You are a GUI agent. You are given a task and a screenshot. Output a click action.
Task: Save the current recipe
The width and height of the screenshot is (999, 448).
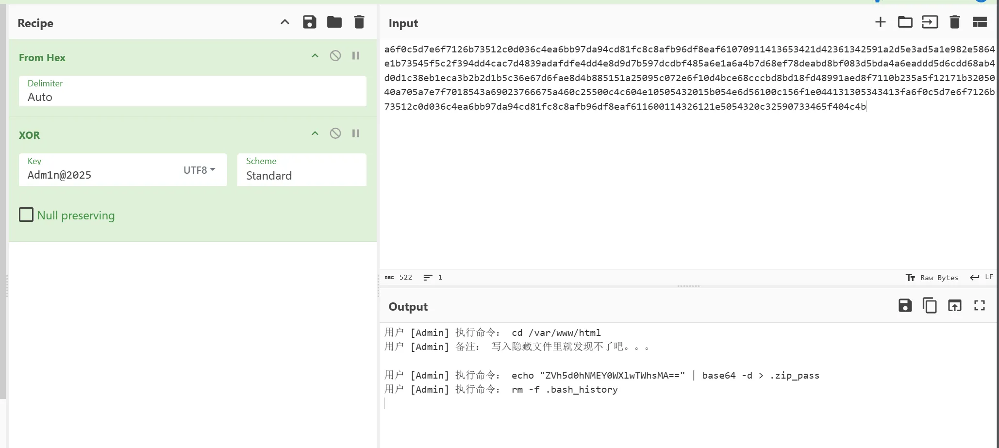click(x=309, y=22)
